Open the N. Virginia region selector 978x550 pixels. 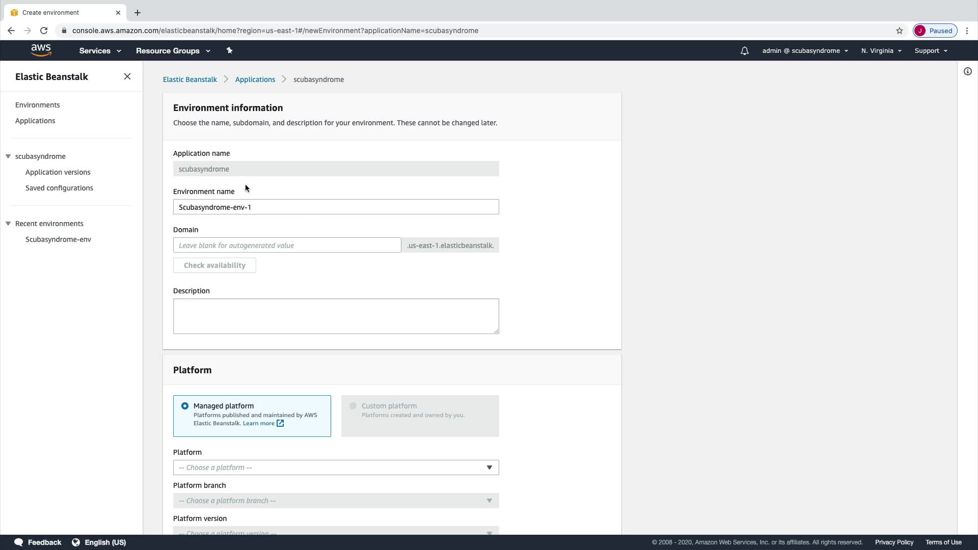pos(881,51)
